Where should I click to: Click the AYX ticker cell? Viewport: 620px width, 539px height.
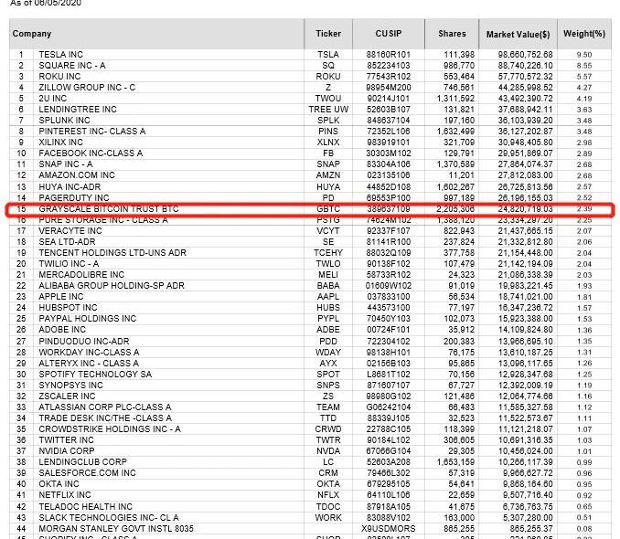click(x=328, y=364)
